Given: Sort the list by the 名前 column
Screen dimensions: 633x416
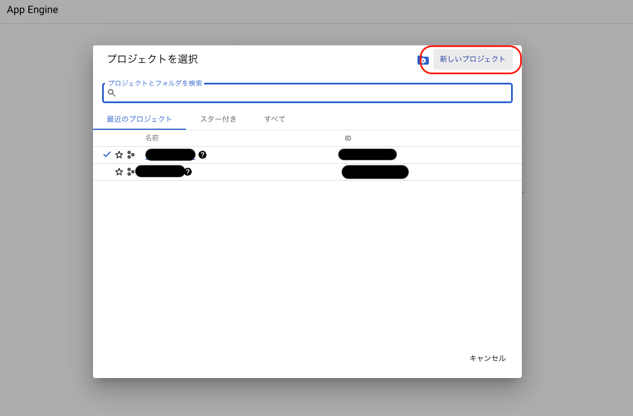Looking at the screenshot, I should 151,138.
